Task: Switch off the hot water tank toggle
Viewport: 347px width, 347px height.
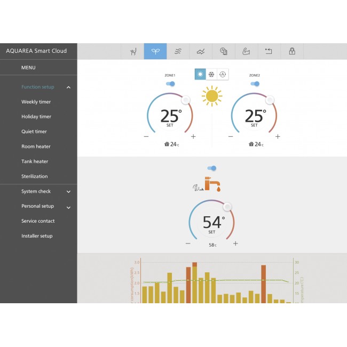Action: pyautogui.click(x=212, y=168)
